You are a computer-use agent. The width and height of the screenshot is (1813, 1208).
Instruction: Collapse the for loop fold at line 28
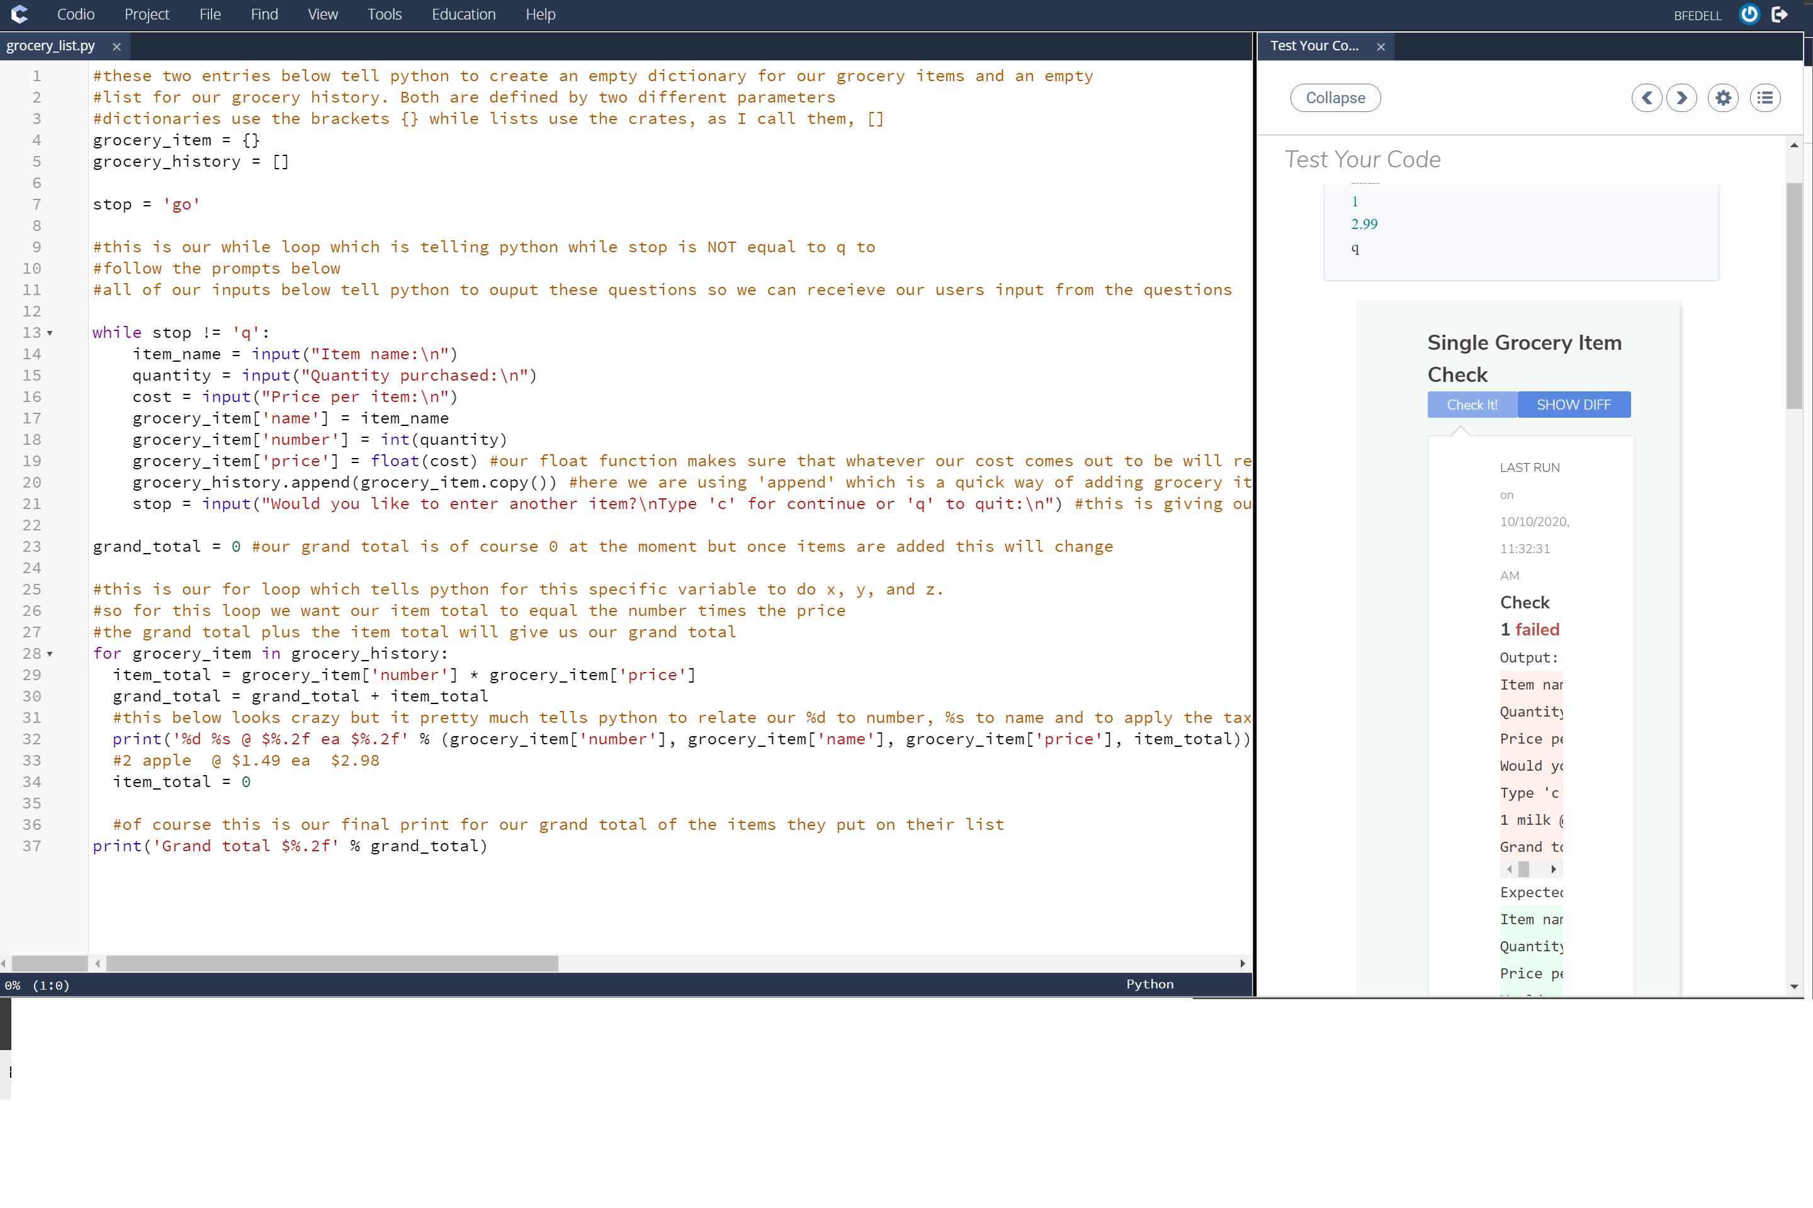point(49,654)
